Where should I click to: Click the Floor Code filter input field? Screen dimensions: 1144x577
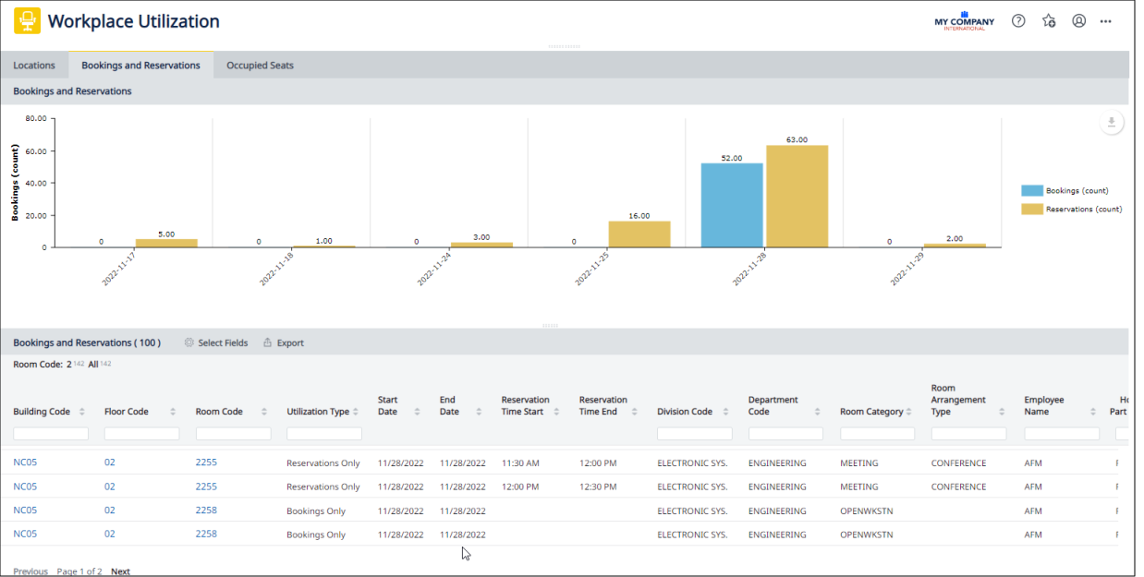point(141,434)
